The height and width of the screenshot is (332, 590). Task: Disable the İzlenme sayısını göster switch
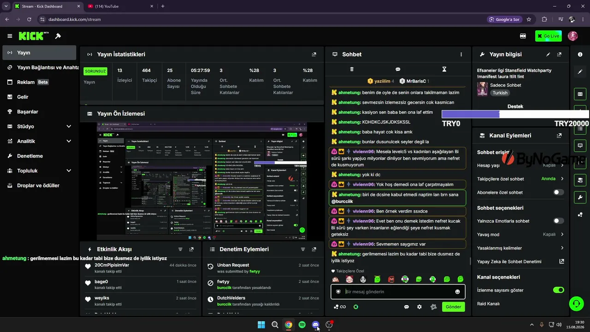pos(558,290)
